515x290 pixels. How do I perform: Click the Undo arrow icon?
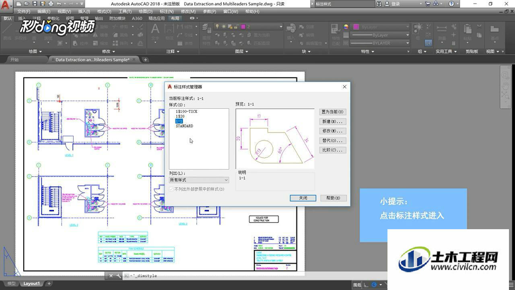(x=59, y=4)
